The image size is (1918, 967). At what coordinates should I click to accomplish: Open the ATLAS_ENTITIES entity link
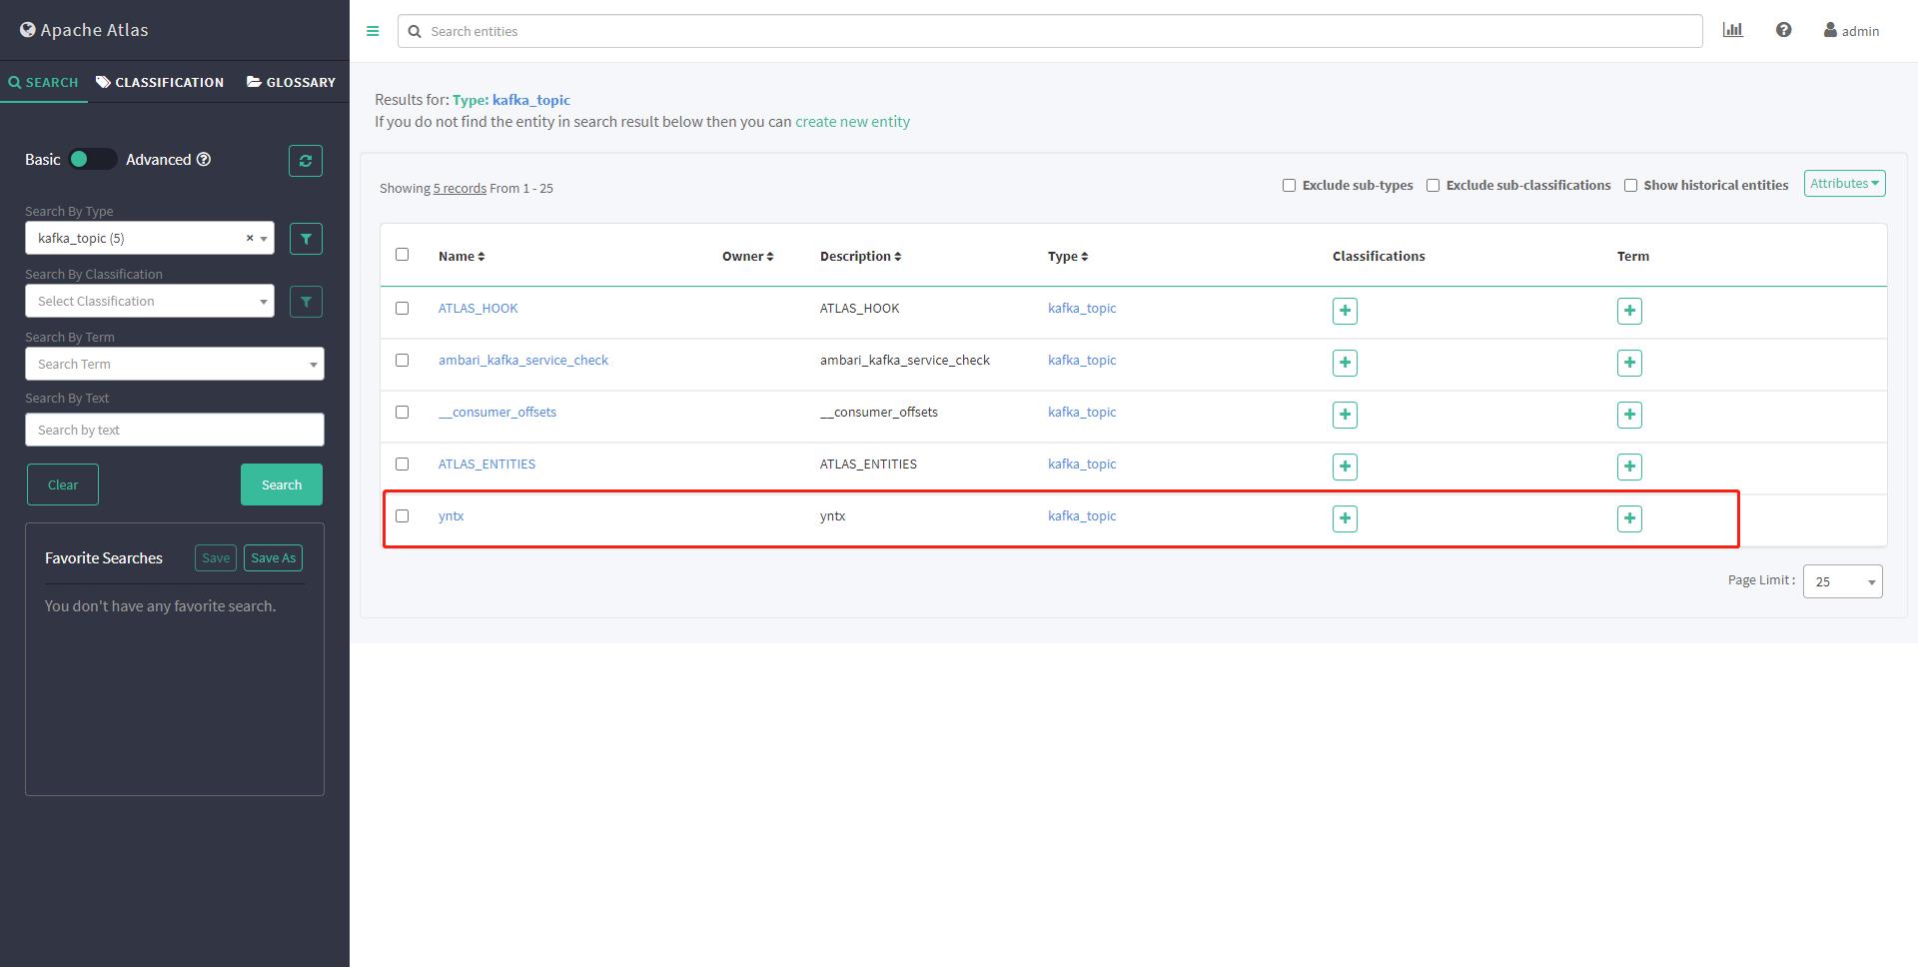[x=486, y=464]
